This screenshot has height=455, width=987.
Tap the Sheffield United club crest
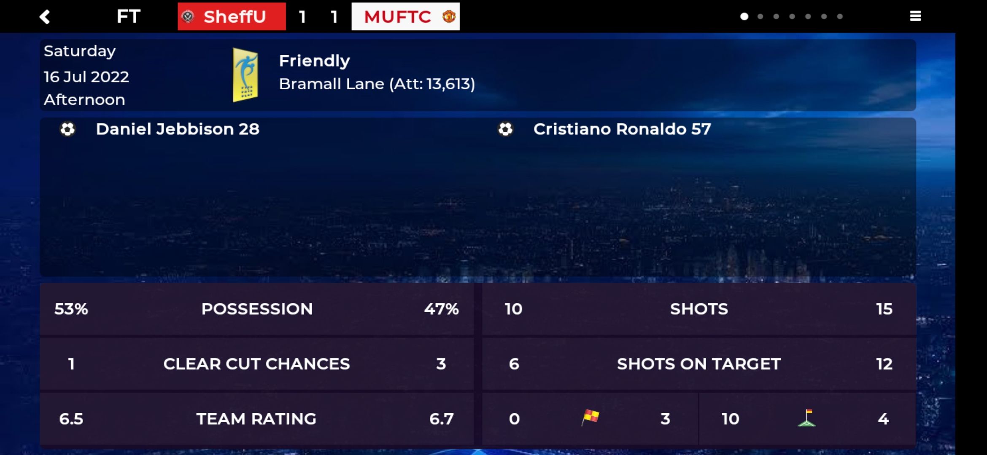click(188, 16)
